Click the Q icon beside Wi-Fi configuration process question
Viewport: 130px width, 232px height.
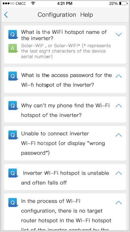click(13, 202)
